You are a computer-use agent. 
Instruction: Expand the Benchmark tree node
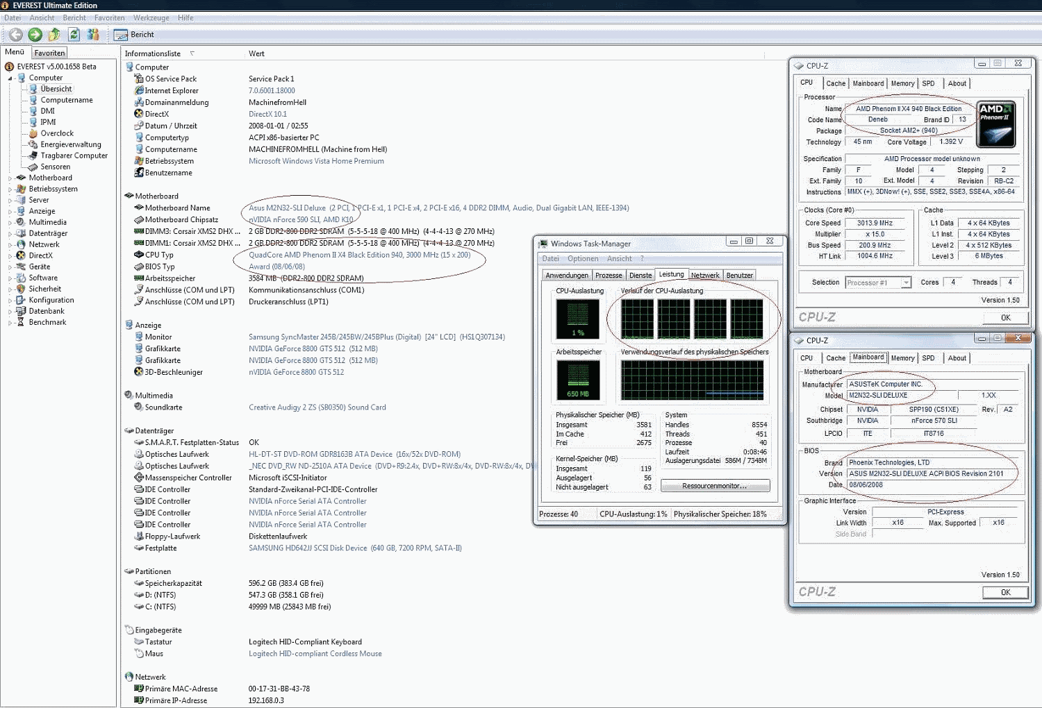pyautogui.click(x=10, y=323)
